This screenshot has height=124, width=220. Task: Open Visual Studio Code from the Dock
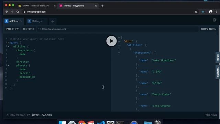pos(101,122)
